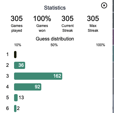Click the 100% Games won value
The image size is (114, 113).
(x=42, y=19)
